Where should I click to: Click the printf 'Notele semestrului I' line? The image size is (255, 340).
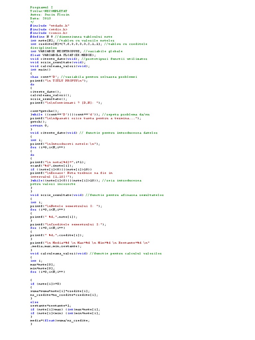click(66, 206)
